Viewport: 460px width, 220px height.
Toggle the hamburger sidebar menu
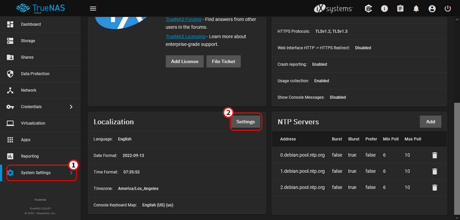[93, 9]
